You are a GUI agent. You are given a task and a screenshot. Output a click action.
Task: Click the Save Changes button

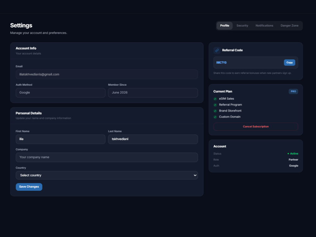click(29, 187)
